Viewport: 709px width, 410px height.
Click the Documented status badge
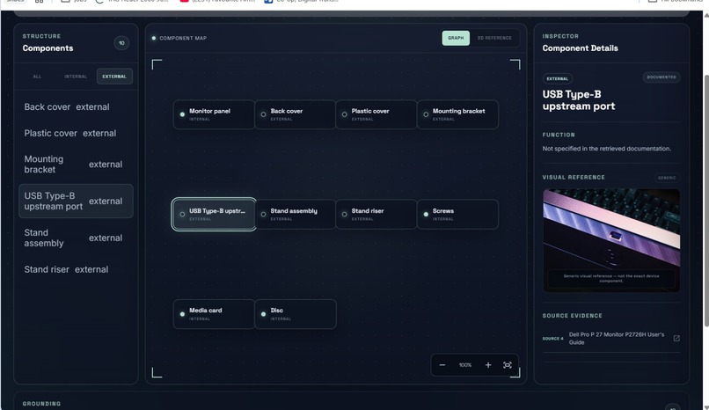click(x=661, y=77)
